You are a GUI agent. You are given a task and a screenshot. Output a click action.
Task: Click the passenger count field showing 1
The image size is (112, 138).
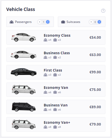(44, 22)
